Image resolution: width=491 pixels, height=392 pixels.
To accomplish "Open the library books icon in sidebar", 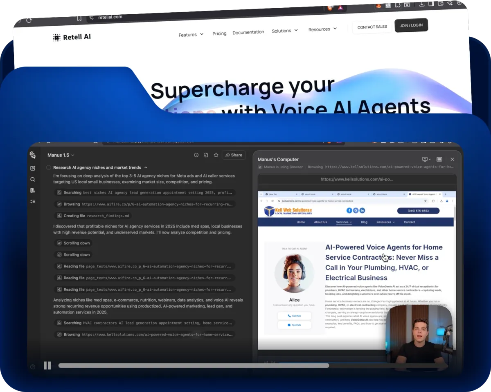I will pos(33,190).
